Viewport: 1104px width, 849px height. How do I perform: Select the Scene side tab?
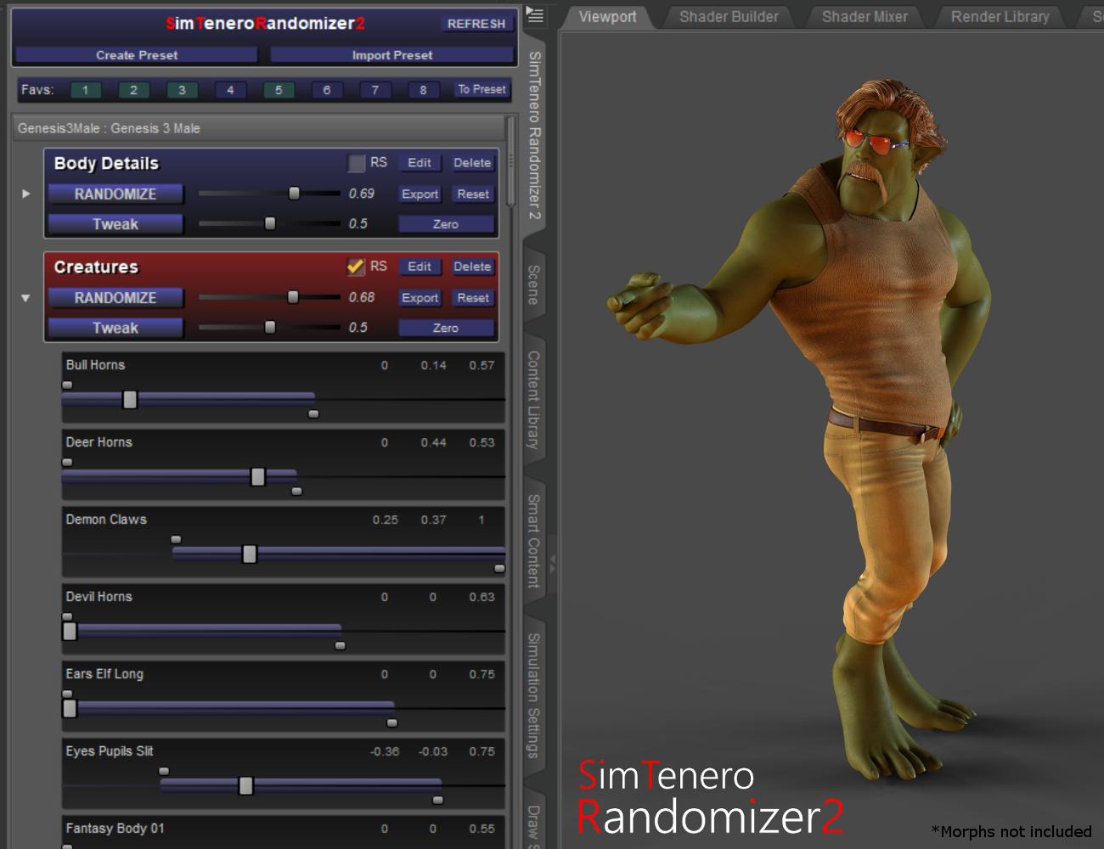(533, 285)
